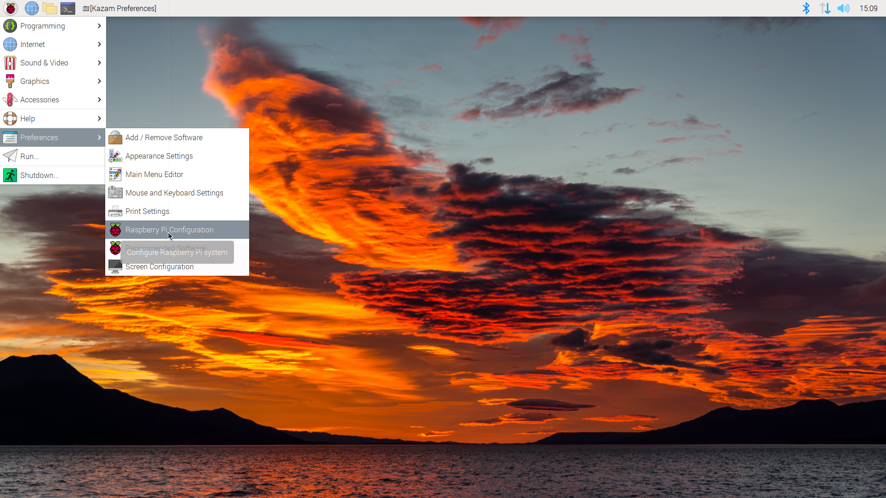
Task: Open Mouse and Keyboard Settings
Action: (x=177, y=193)
